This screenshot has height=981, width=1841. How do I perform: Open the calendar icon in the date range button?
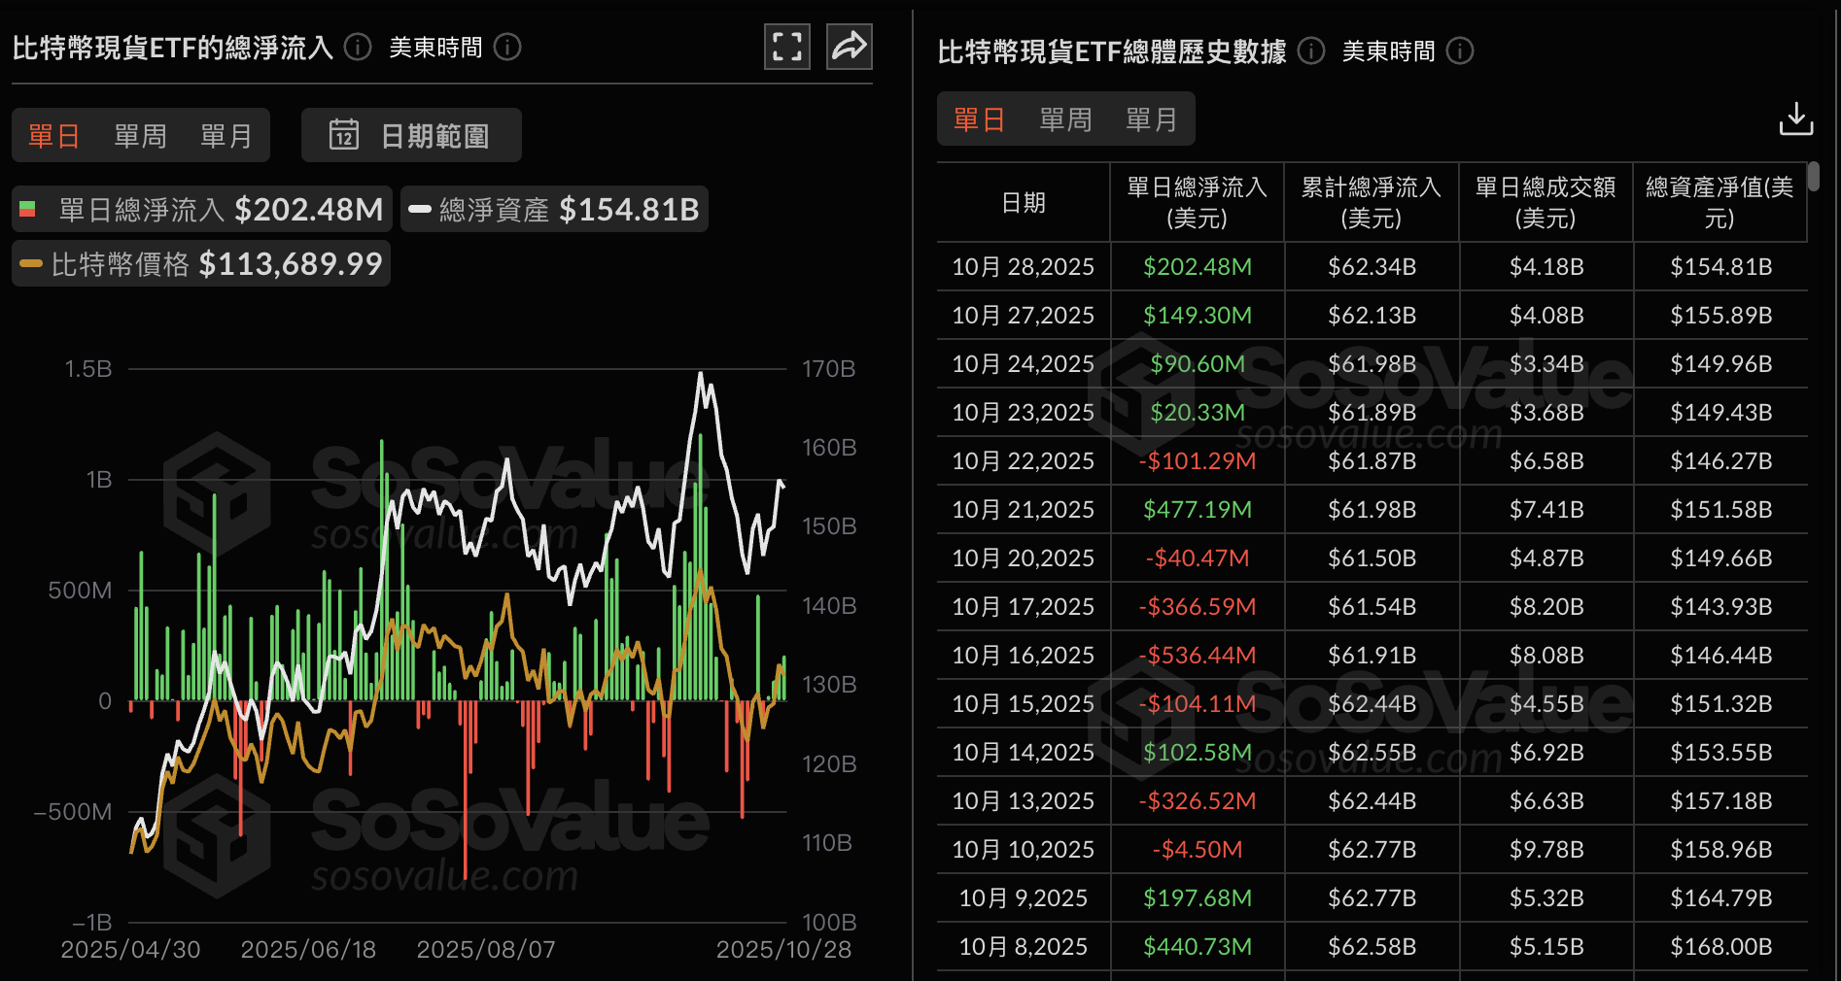coord(345,135)
